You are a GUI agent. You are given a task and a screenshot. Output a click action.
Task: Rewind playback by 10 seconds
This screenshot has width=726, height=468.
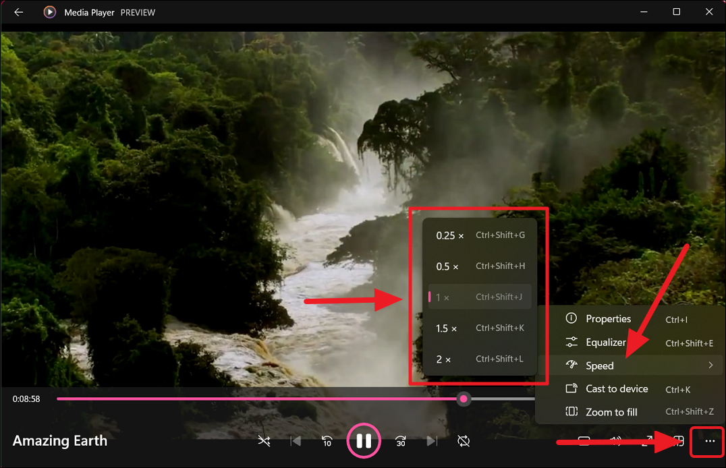327,441
